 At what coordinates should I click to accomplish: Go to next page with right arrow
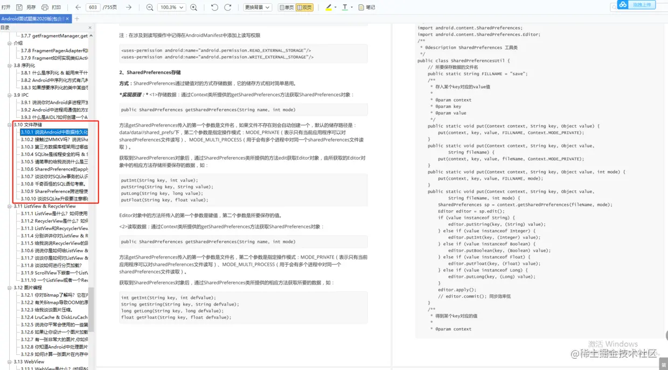click(129, 8)
